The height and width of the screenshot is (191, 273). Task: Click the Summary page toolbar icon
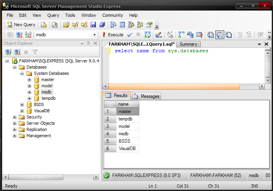pyautogui.click(x=122, y=25)
